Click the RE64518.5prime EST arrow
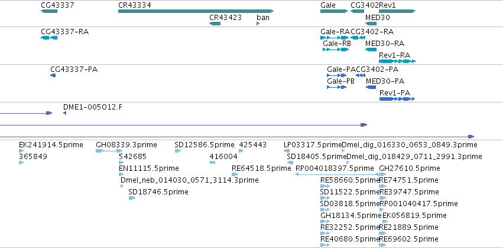Image resolution: width=503 pixels, height=248 pixels. (235, 174)
